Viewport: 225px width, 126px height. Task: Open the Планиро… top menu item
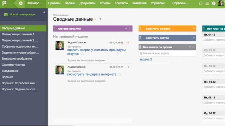click(x=34, y=3)
